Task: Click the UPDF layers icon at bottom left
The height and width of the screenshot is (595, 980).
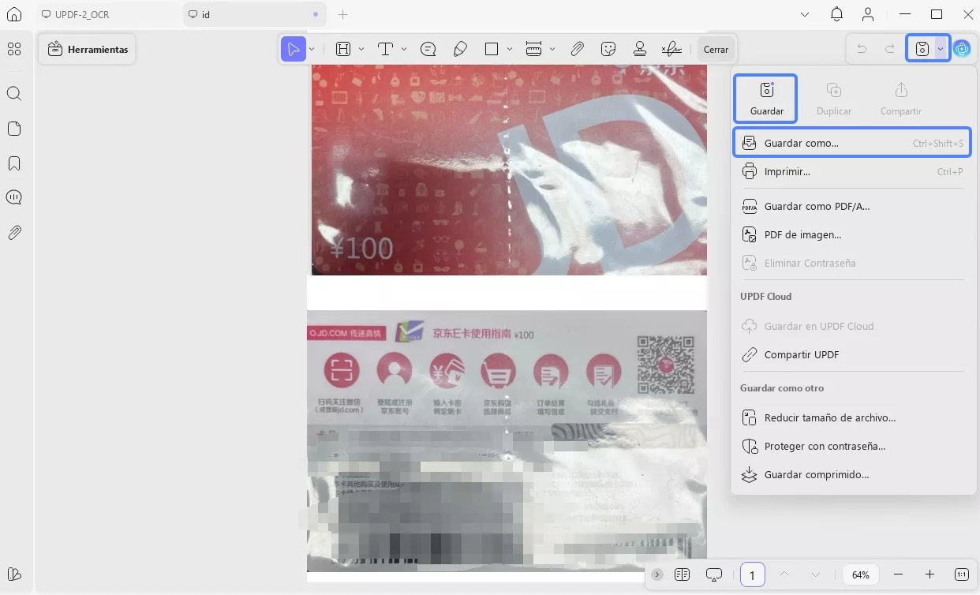Action: 14,574
